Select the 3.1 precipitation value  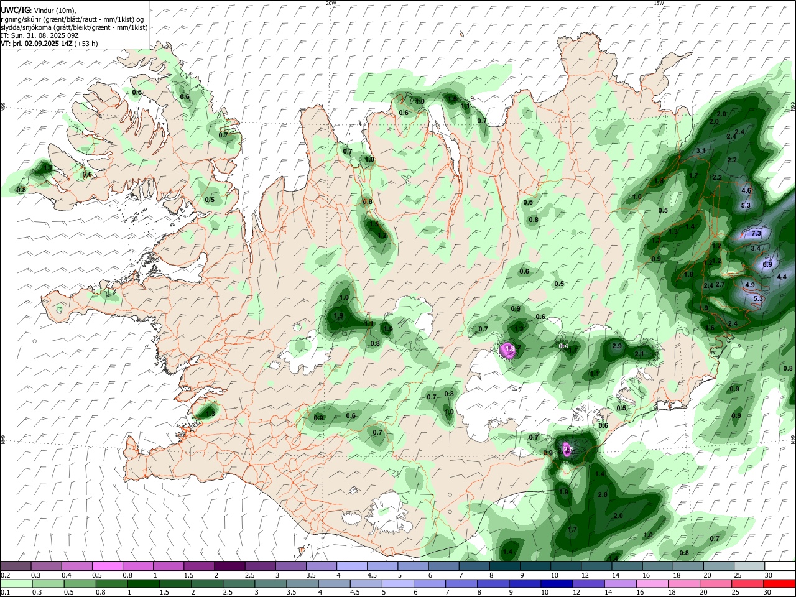point(700,151)
